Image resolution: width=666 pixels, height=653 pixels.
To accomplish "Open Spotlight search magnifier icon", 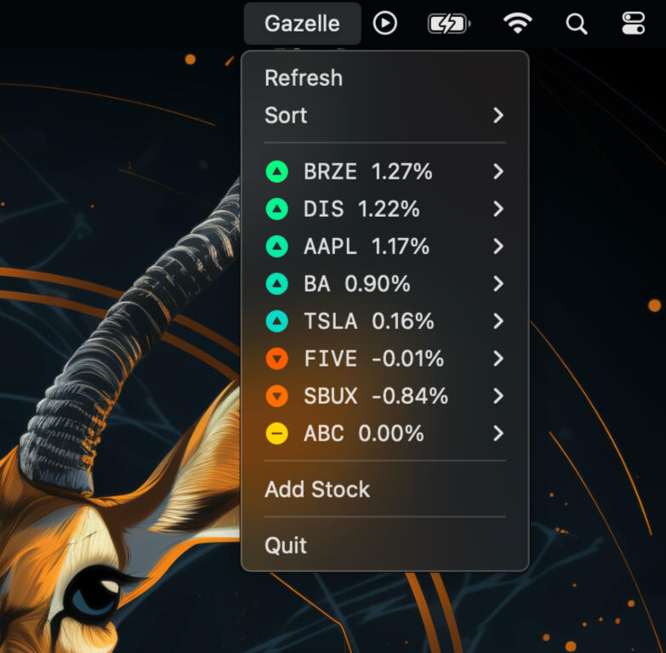I will tap(577, 24).
